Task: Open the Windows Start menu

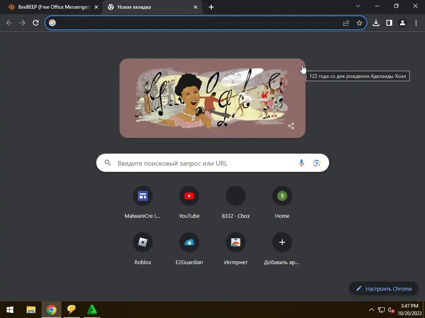Action: pos(10,310)
